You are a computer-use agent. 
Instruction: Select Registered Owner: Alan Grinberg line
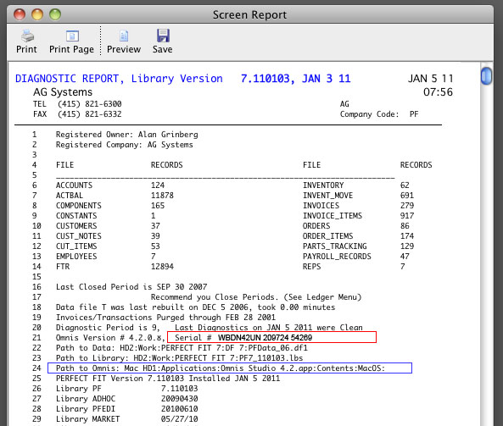126,135
